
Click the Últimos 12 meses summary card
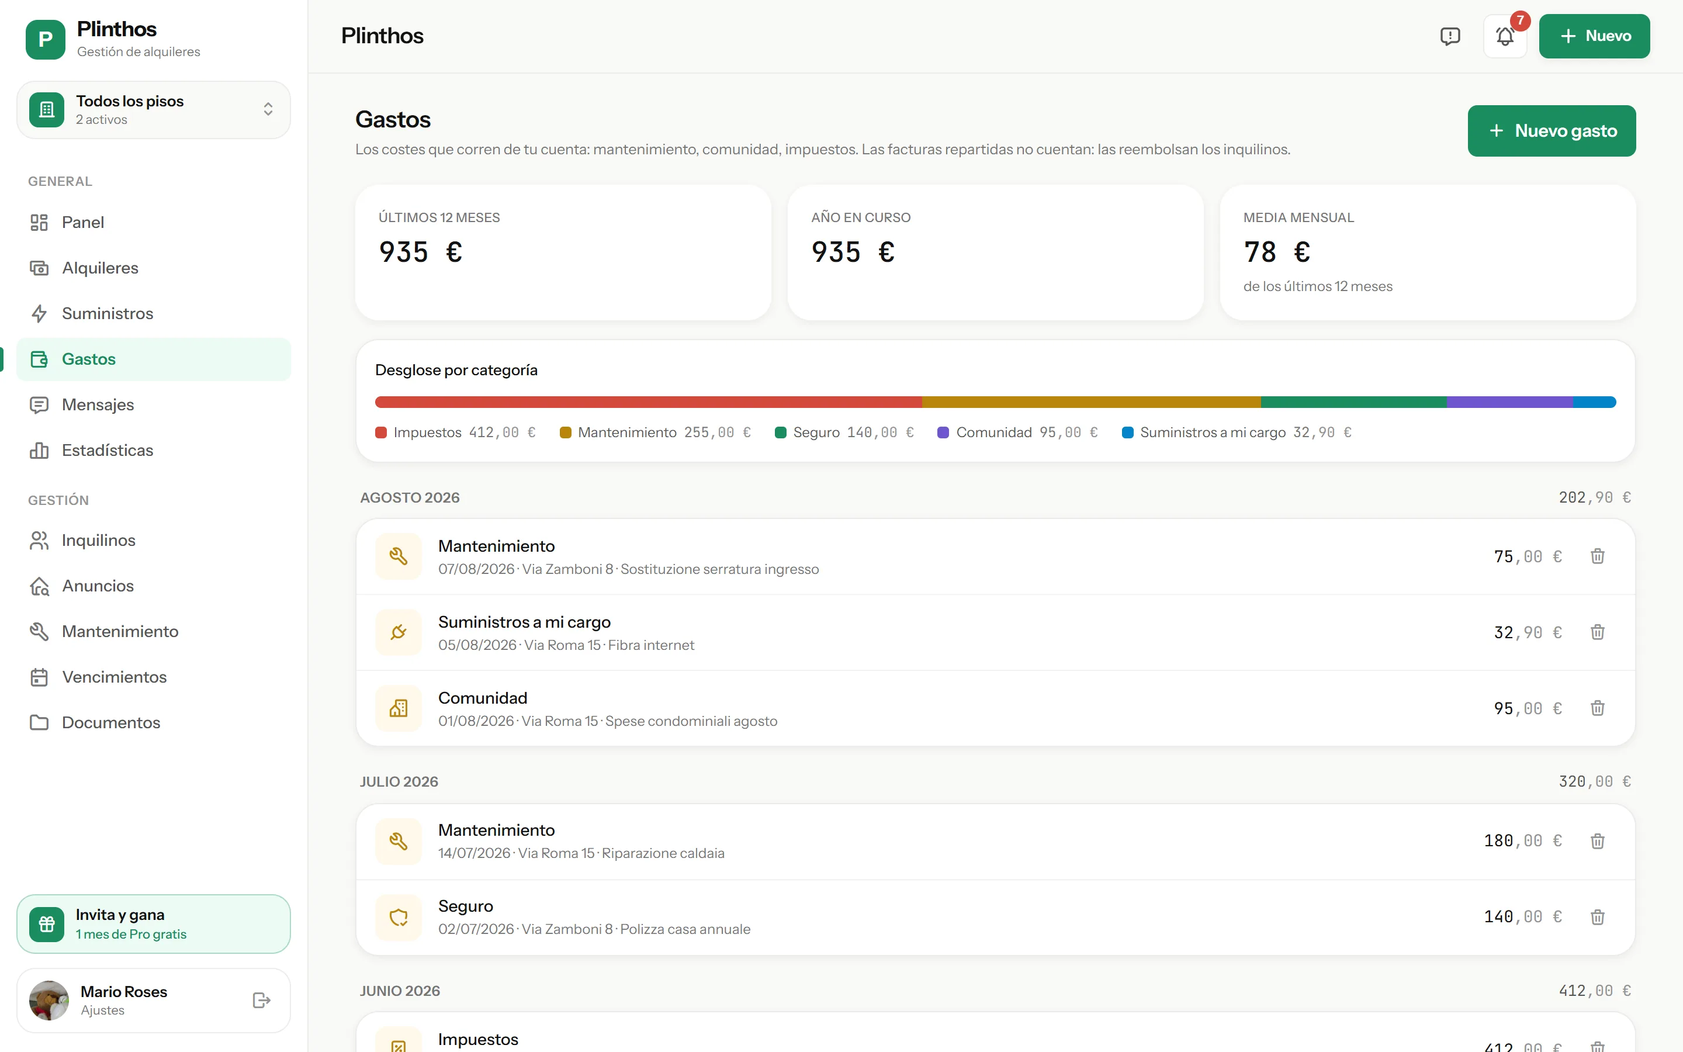click(563, 252)
